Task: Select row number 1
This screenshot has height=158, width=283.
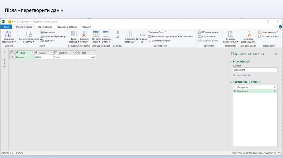Action: (x=12, y=57)
